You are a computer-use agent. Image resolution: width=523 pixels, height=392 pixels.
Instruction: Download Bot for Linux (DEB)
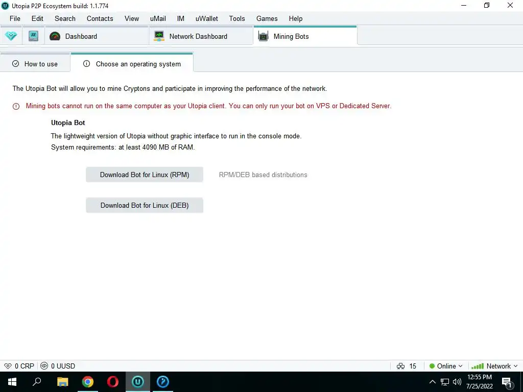145,205
